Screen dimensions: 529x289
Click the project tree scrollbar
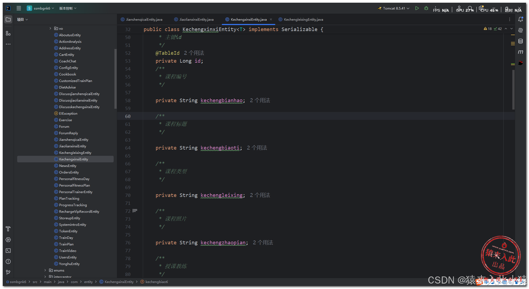pos(116,79)
